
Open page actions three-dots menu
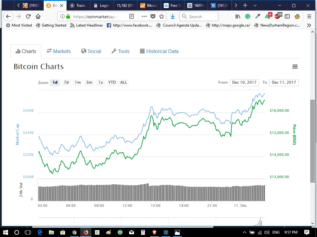(144, 17)
